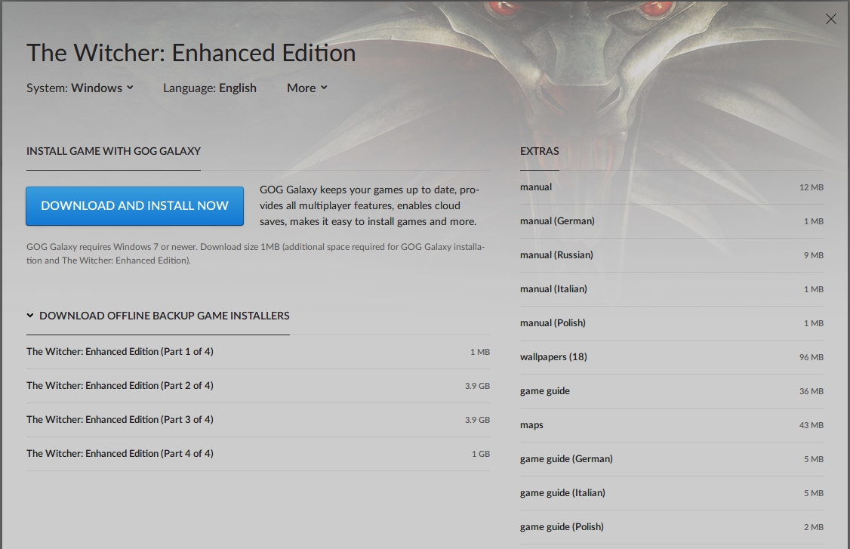Download the game guide (Polish) extra
This screenshot has height=549, width=850.
[672, 527]
